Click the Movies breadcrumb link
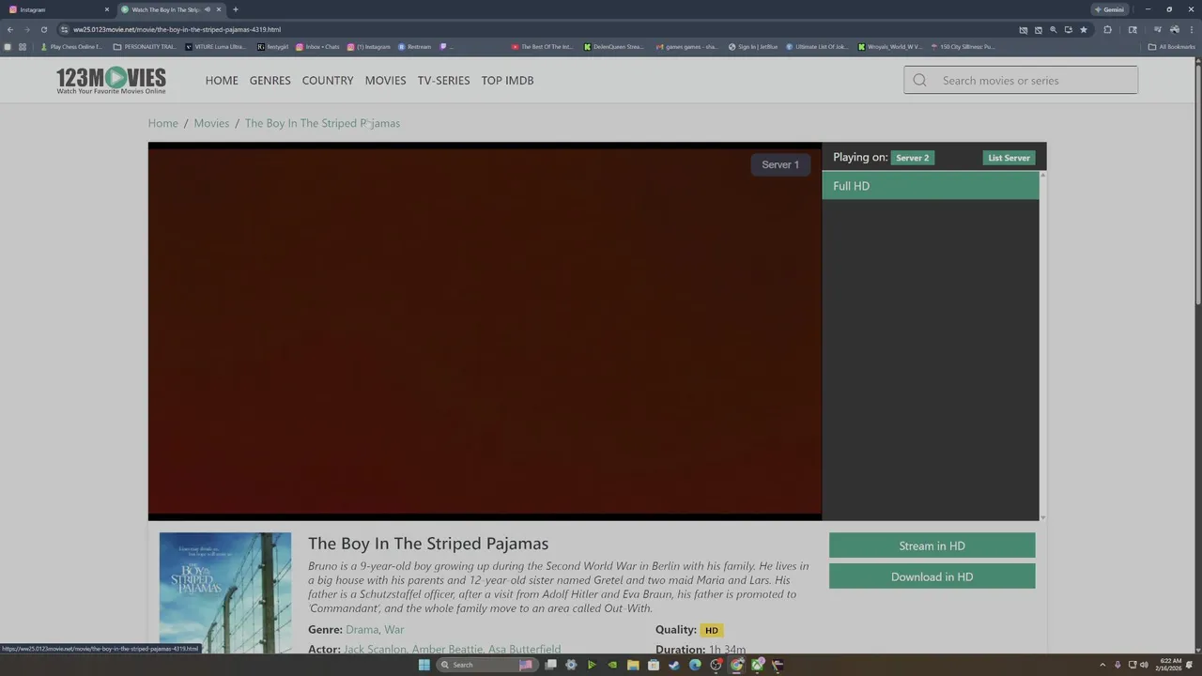Screen dimensions: 1202x676 coord(211,123)
